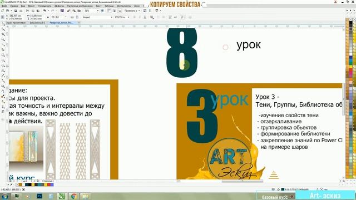Screen dimensions: 356x200
Task: Open File Explorer from the taskbar
Action: tap(85, 196)
